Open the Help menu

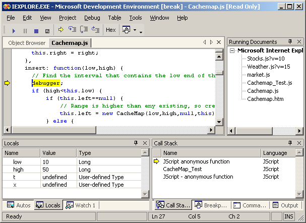182,18
